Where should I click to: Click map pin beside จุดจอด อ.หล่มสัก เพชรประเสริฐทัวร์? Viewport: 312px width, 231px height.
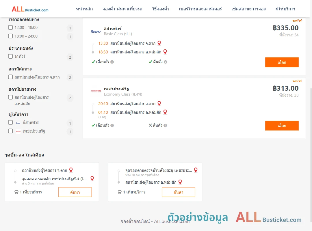(92, 178)
